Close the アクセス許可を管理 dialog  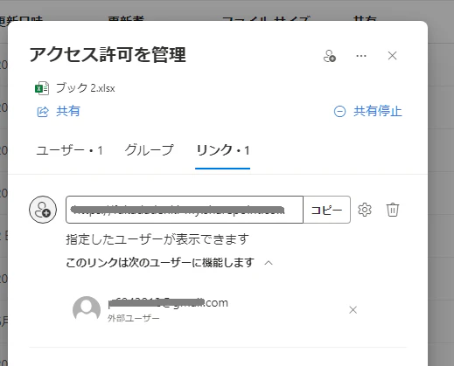pos(392,56)
